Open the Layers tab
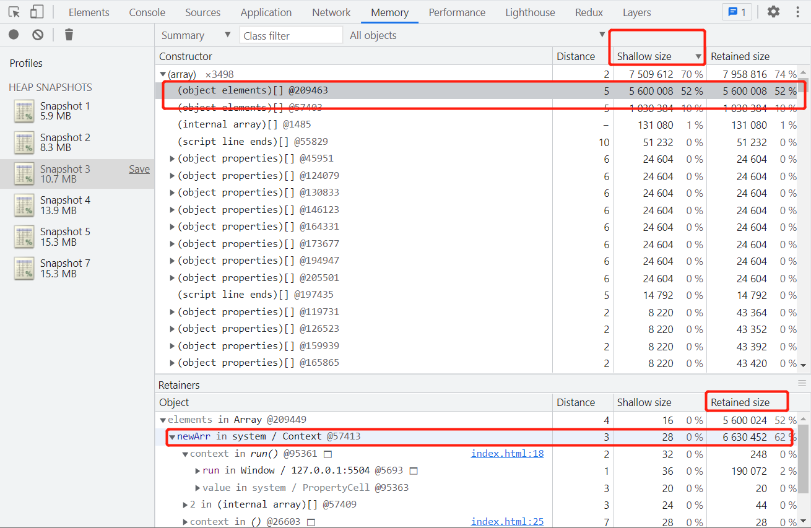Screen dimensions: 811x528 tap(636, 12)
